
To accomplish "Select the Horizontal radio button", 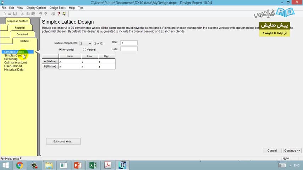I will tap(60, 50).
